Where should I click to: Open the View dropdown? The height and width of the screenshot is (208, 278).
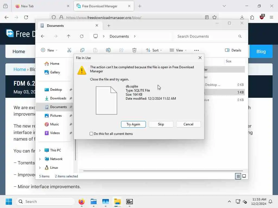click(178, 50)
